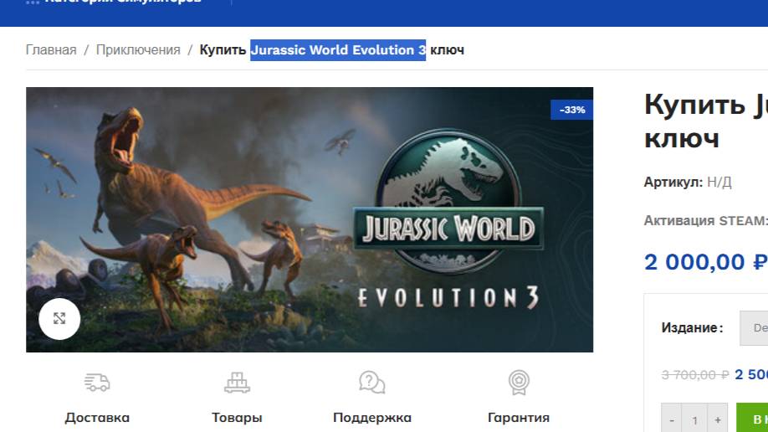Click the 2 000,00 ₽ price
768x432 pixels.
click(x=706, y=262)
